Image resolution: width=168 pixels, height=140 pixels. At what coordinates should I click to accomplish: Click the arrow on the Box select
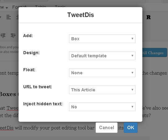tap(132, 39)
